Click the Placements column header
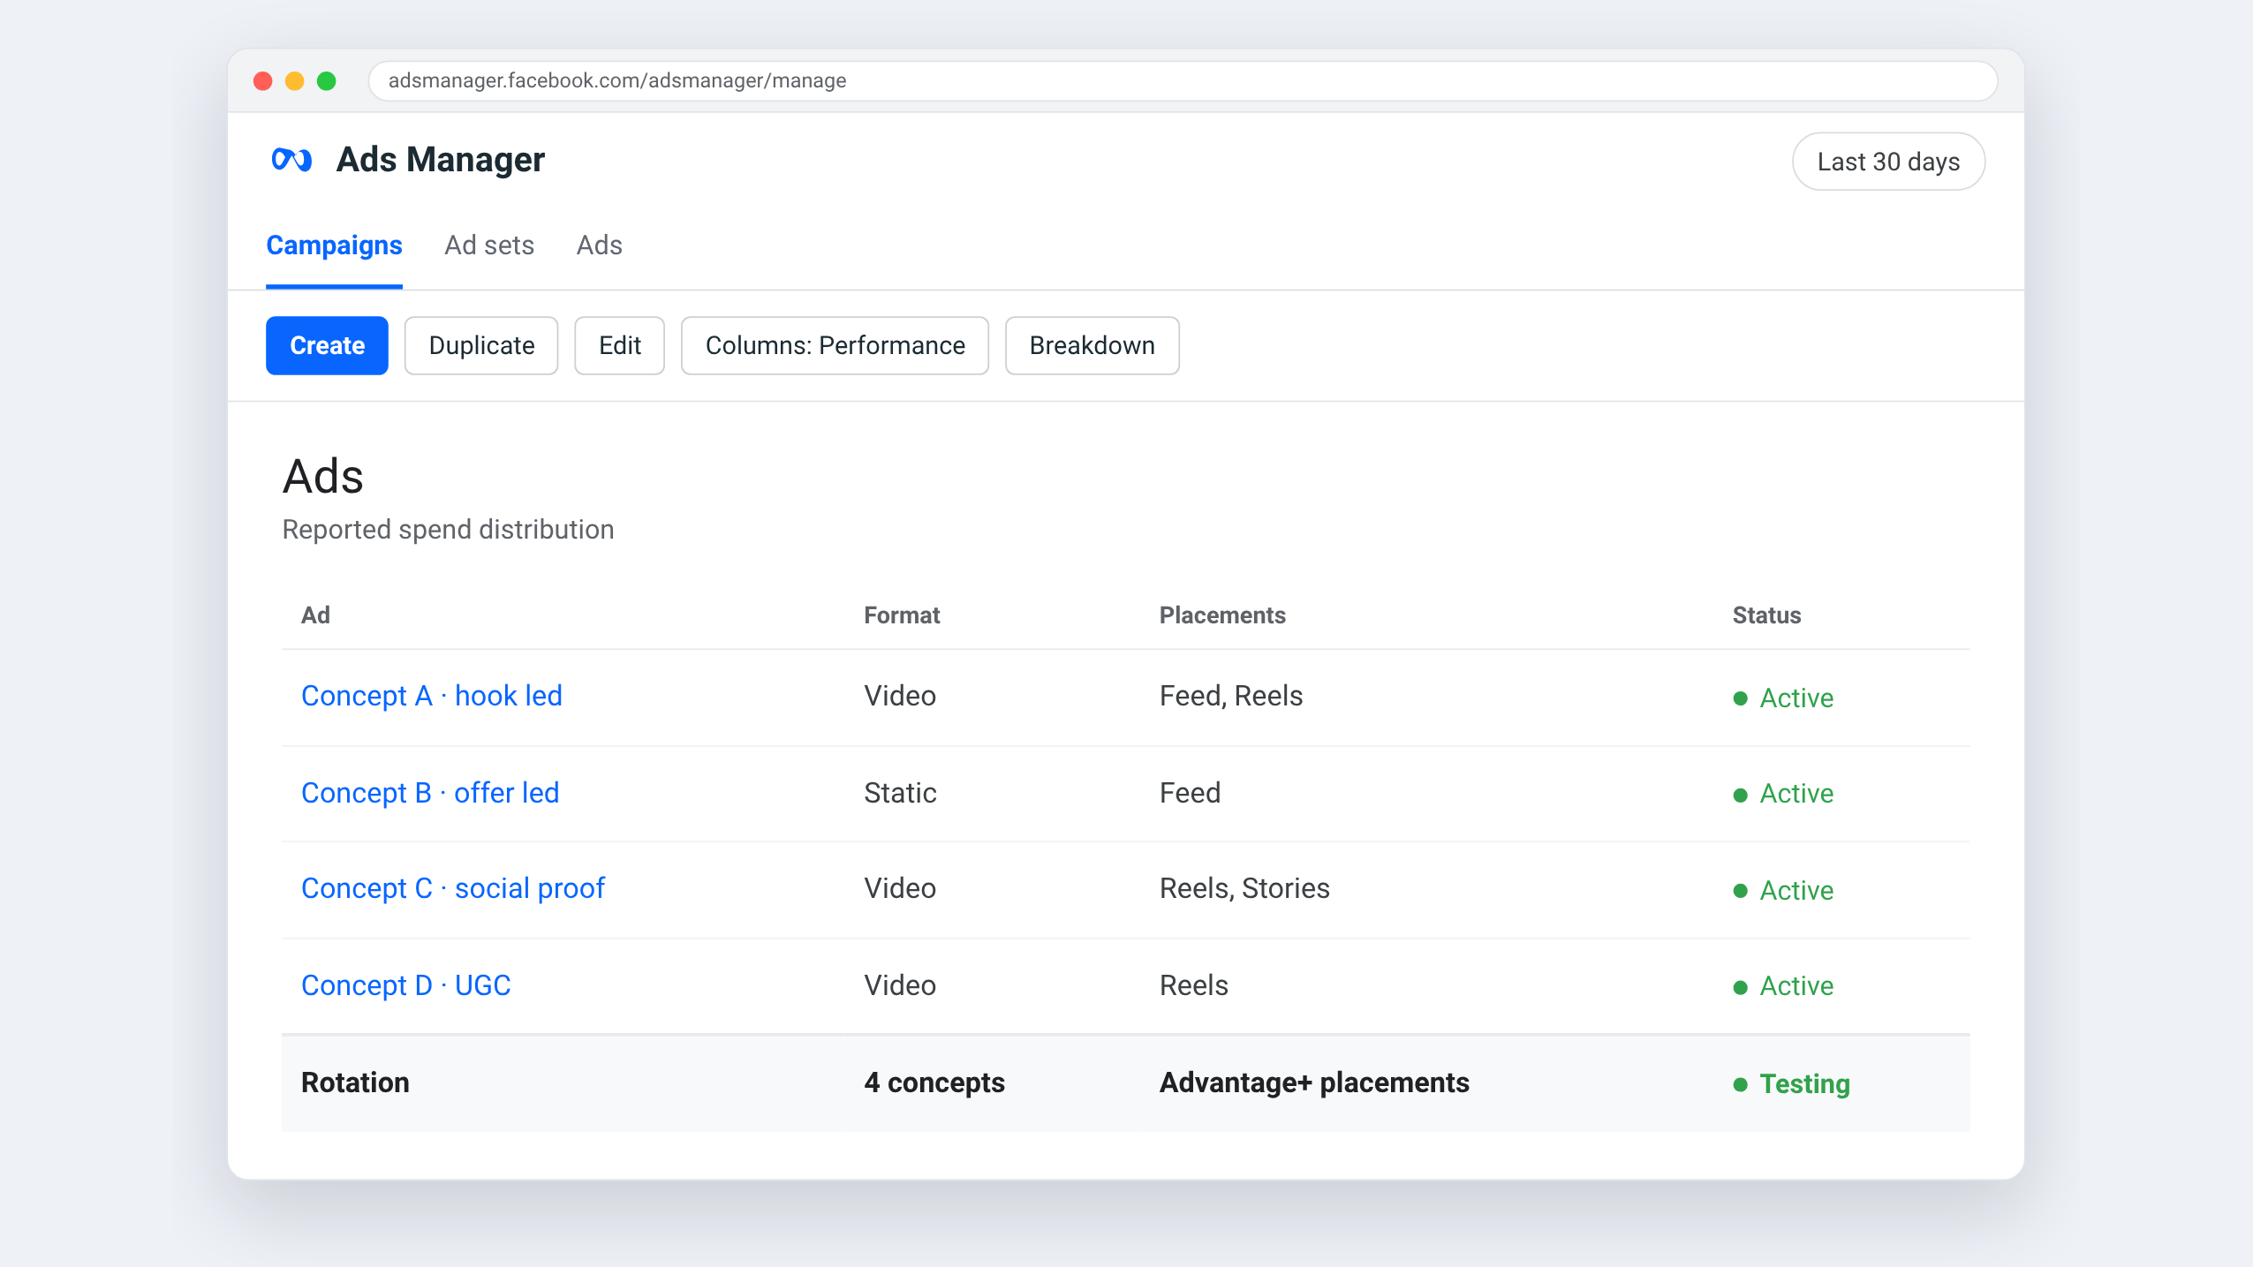 [x=1222, y=615]
